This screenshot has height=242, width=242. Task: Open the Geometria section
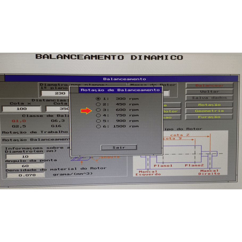[209, 111]
